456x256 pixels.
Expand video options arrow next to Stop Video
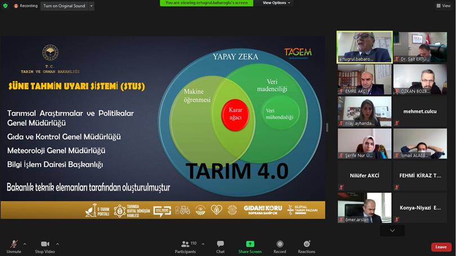(57, 244)
